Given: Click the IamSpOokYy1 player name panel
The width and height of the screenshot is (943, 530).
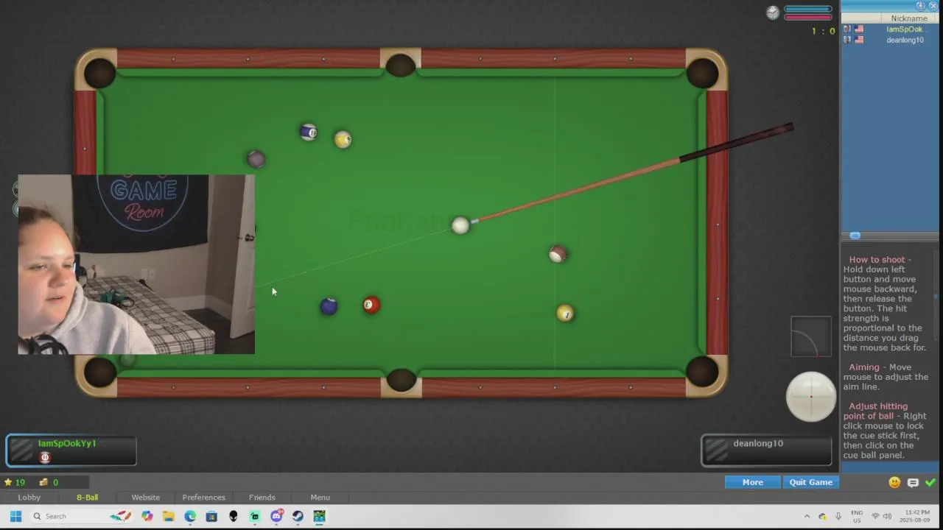Looking at the screenshot, I should click(71, 451).
